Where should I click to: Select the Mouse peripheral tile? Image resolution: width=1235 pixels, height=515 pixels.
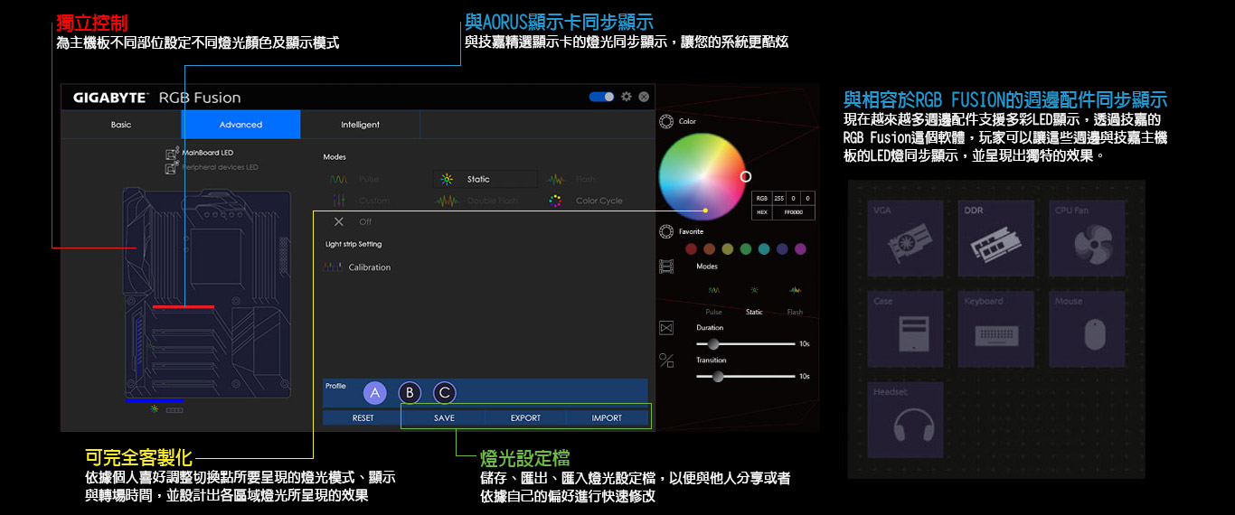[x=1088, y=329]
